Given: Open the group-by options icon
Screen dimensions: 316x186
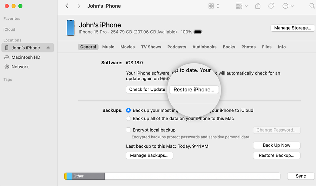Looking at the screenshot, I should coord(239,6).
